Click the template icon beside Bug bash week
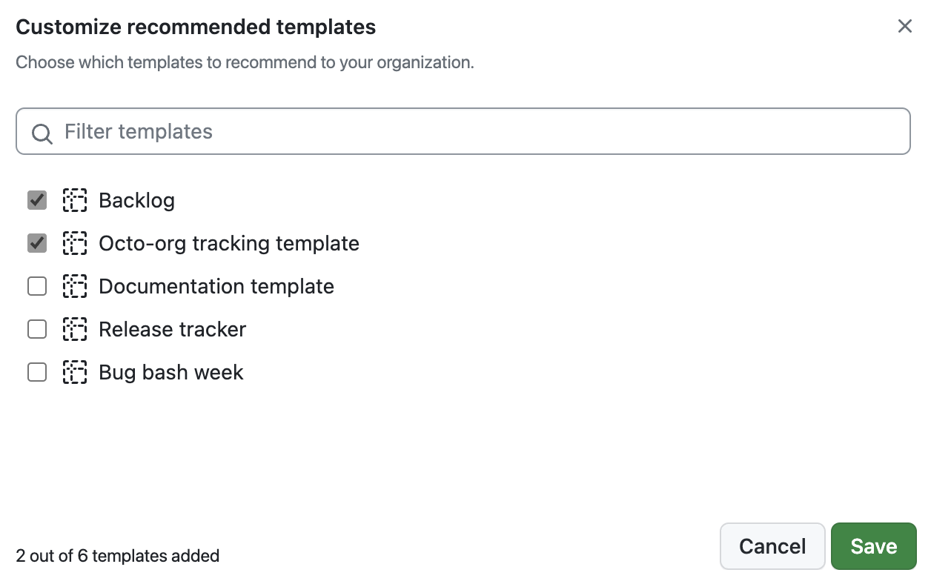 point(75,372)
